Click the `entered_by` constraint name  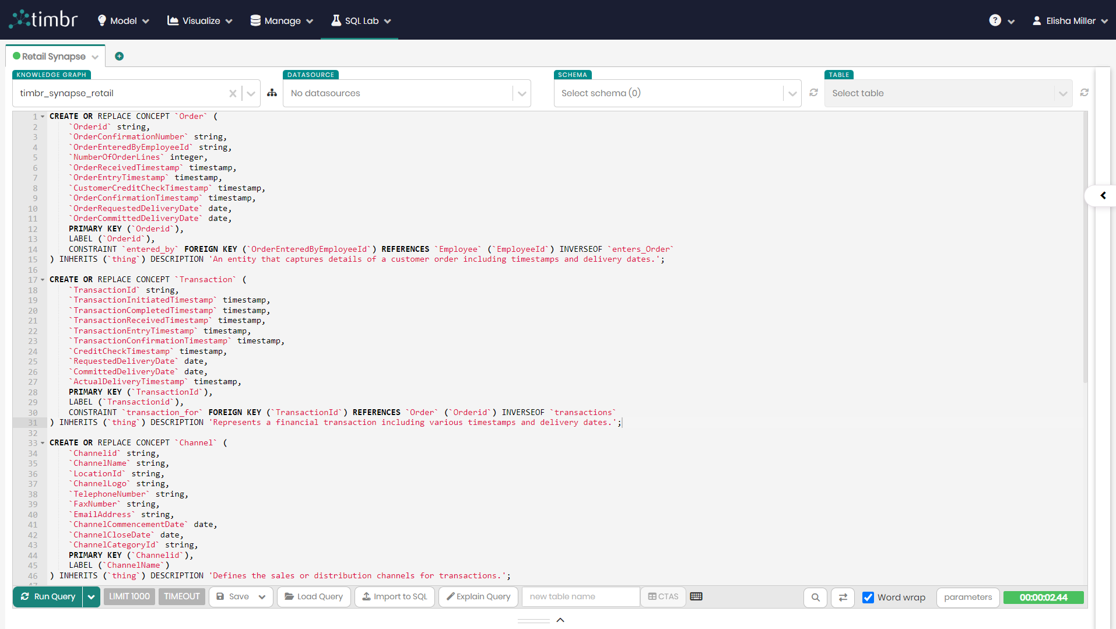click(x=150, y=249)
